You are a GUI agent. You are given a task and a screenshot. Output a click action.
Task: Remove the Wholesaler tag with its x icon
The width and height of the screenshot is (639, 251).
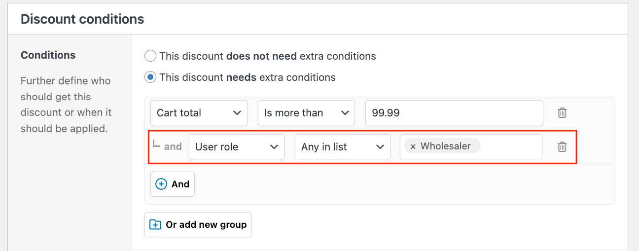pyautogui.click(x=413, y=146)
